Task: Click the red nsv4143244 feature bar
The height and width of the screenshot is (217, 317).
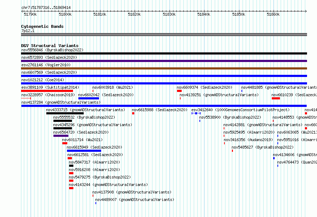Action: click(x=71, y=188)
